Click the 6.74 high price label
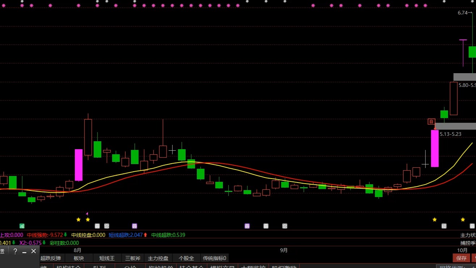This screenshot has width=476, height=268. (463, 13)
